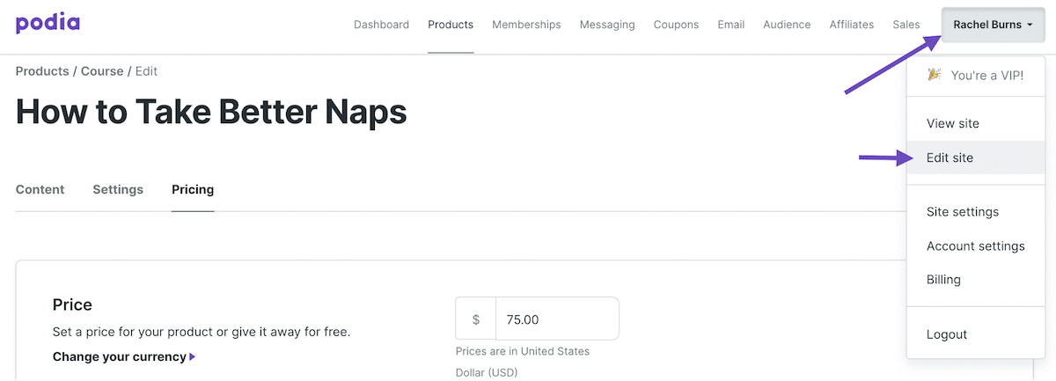Open the Affiliates page

coord(851,25)
